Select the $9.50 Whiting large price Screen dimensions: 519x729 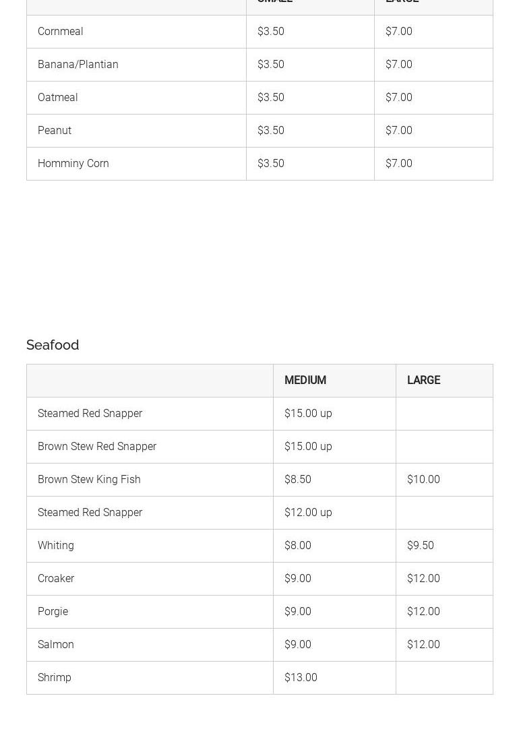[x=421, y=546]
